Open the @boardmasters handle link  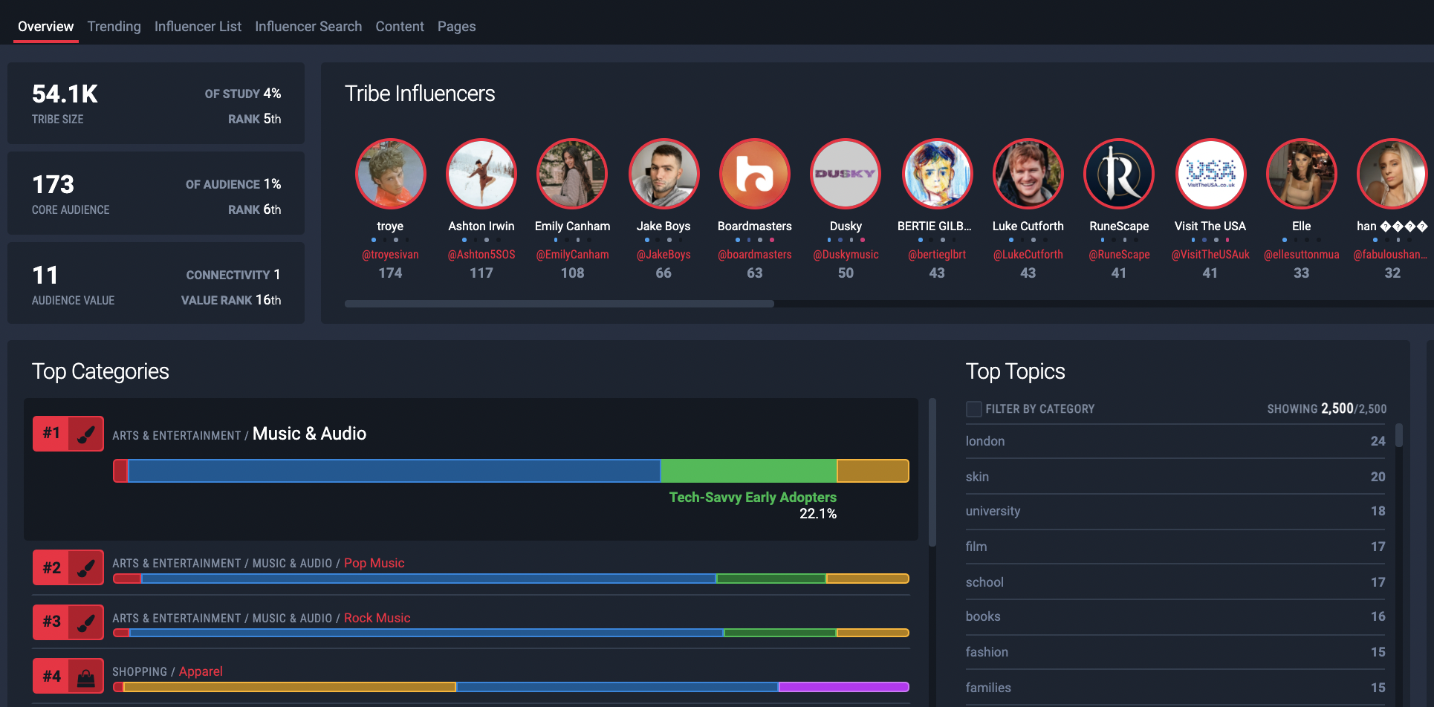[x=754, y=254]
